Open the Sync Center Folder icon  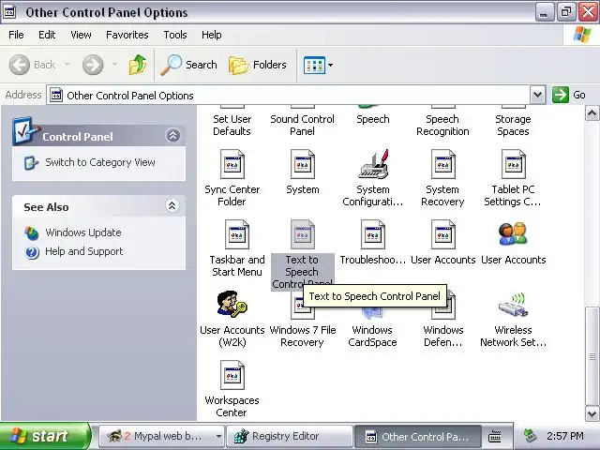click(x=232, y=164)
